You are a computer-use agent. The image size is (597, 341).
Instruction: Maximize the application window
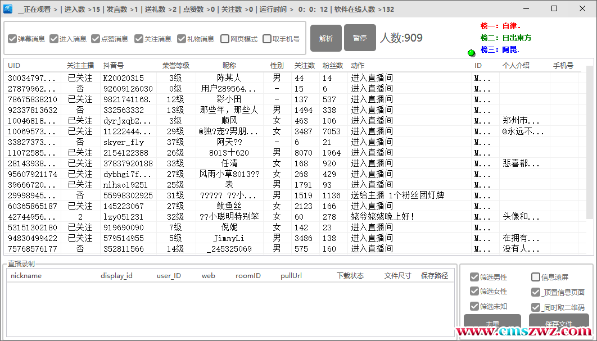click(x=554, y=8)
